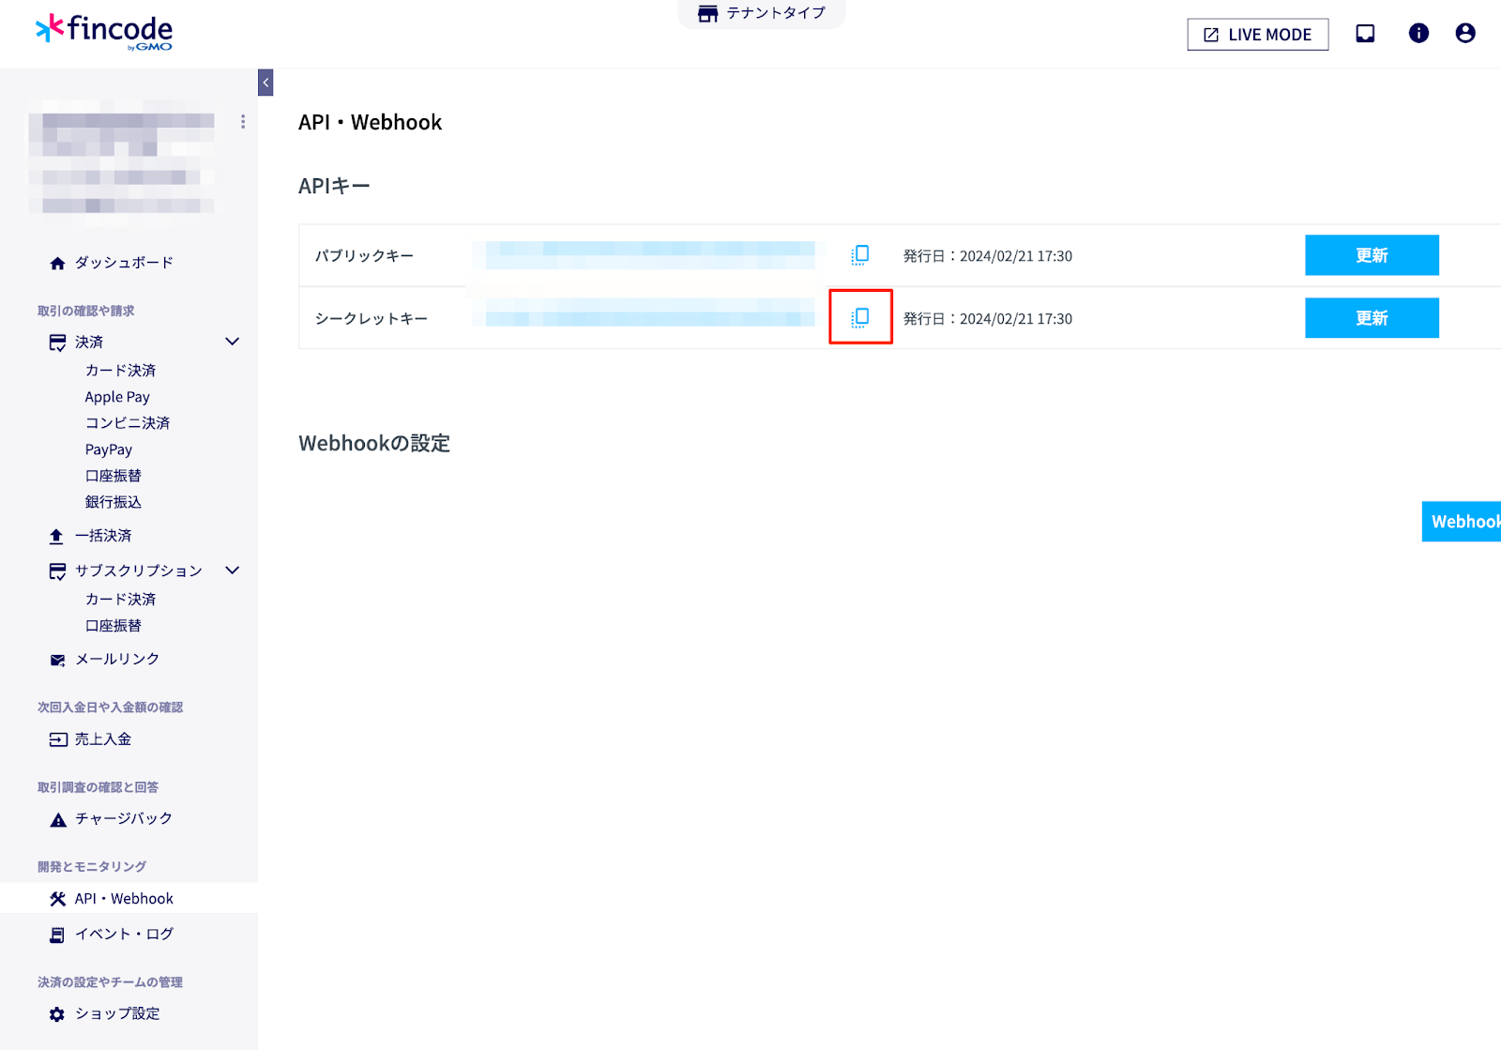Click the APIキー heading

point(334,186)
